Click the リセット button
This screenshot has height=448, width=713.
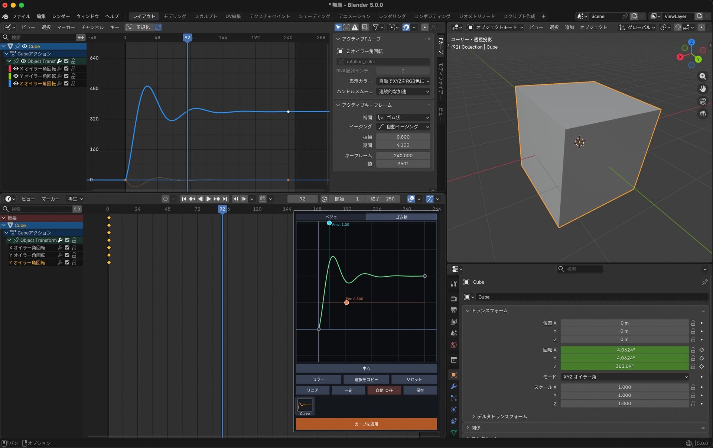(x=414, y=379)
